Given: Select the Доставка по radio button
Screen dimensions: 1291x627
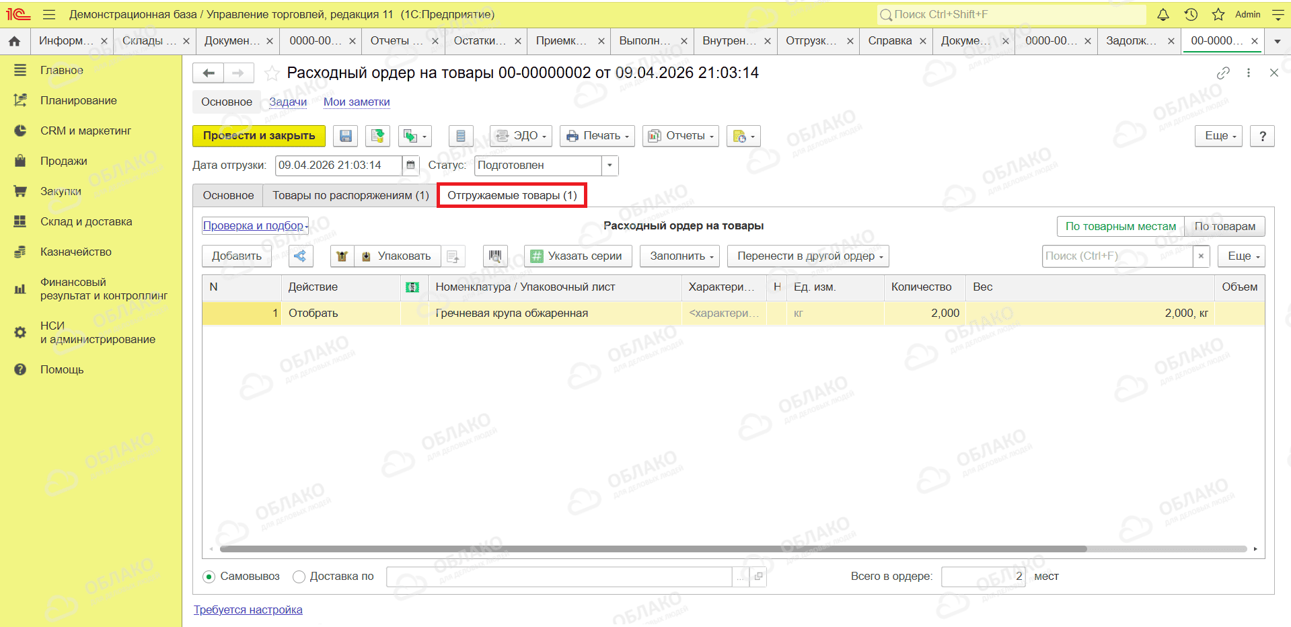Looking at the screenshot, I should (299, 577).
